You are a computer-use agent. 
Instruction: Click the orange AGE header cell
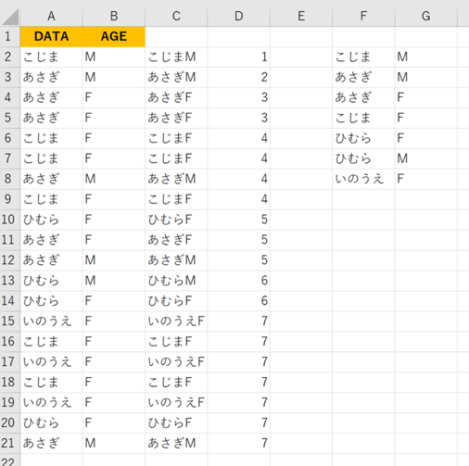(x=114, y=37)
